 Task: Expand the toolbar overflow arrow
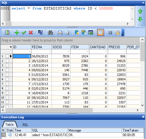pyautogui.click(x=123, y=32)
